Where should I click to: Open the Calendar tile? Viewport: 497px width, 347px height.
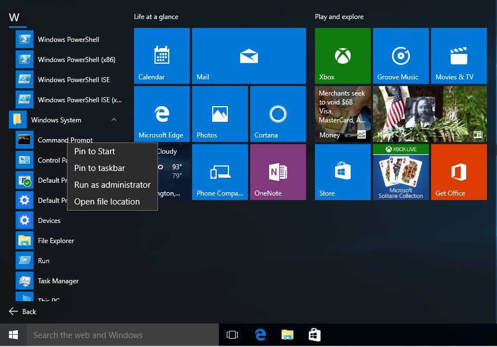tap(161, 56)
